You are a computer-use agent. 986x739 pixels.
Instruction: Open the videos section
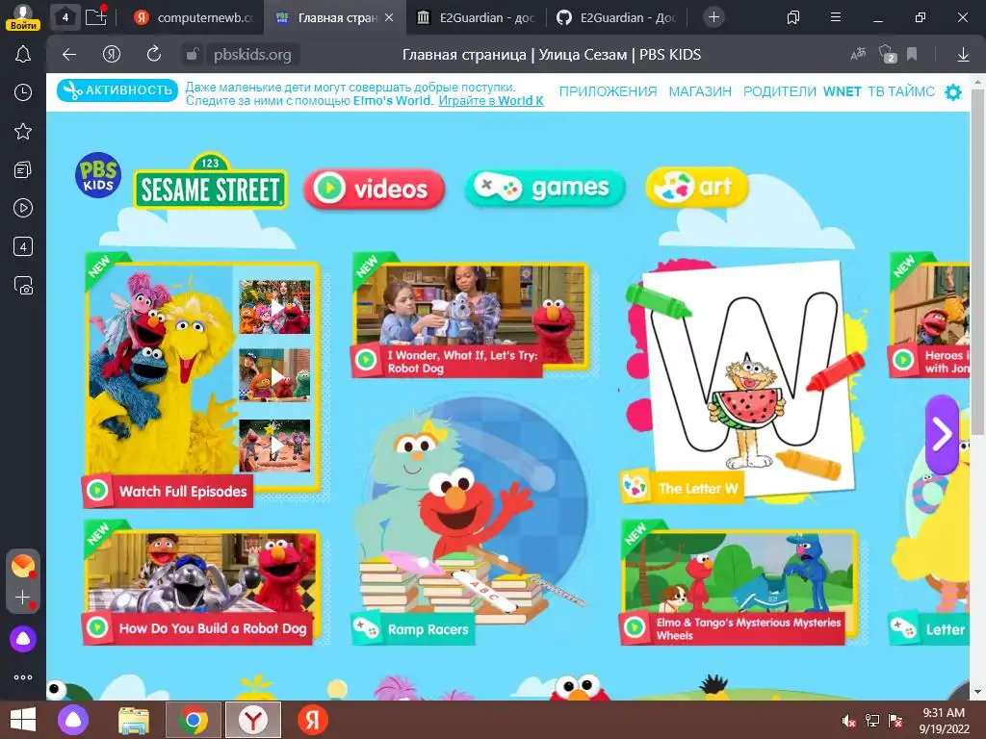[375, 188]
